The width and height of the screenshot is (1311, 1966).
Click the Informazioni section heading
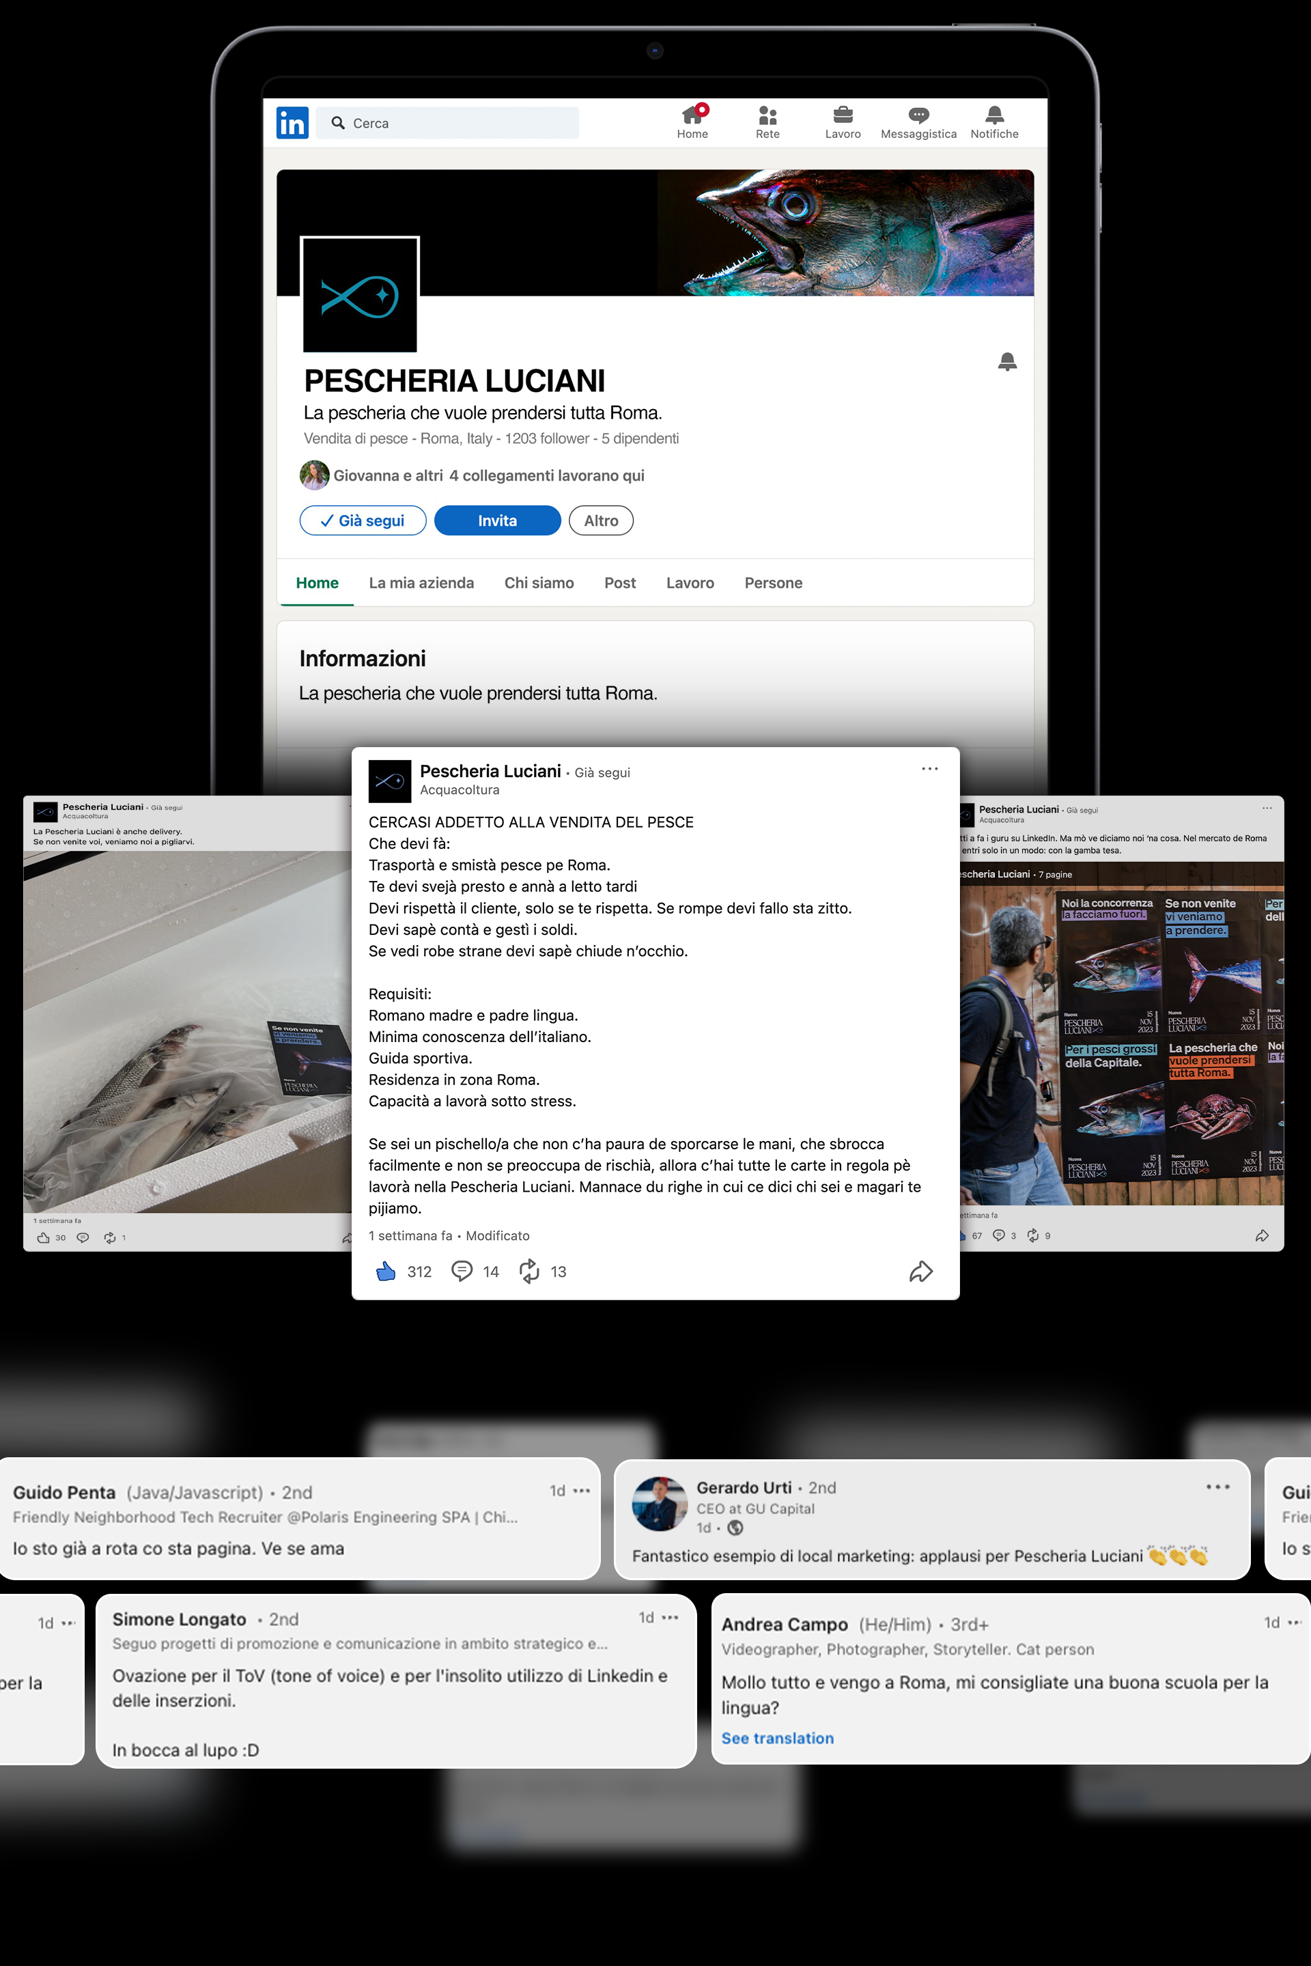pos(363,658)
